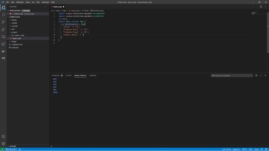Click the remote indicator in status bar
The width and height of the screenshot is (269, 151).
click(3, 149)
